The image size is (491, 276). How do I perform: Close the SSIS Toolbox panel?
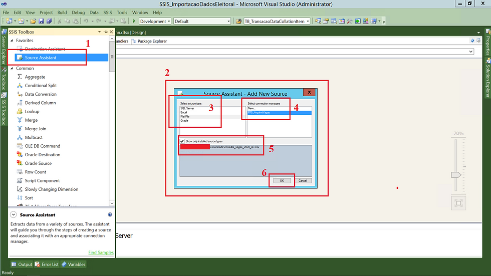111,32
